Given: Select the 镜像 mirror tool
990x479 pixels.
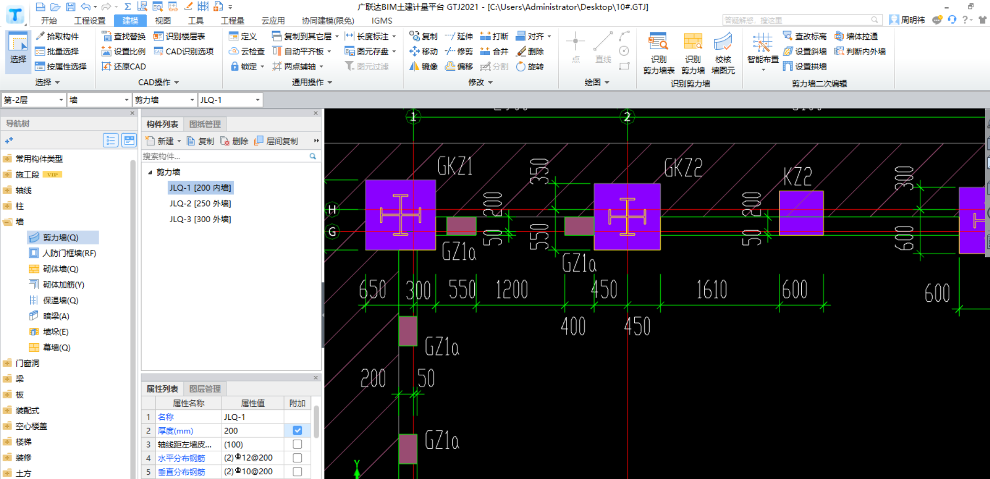Looking at the screenshot, I should 423,67.
